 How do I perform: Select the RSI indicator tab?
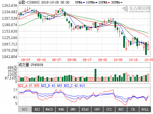pyautogui.click(x=25, y=109)
